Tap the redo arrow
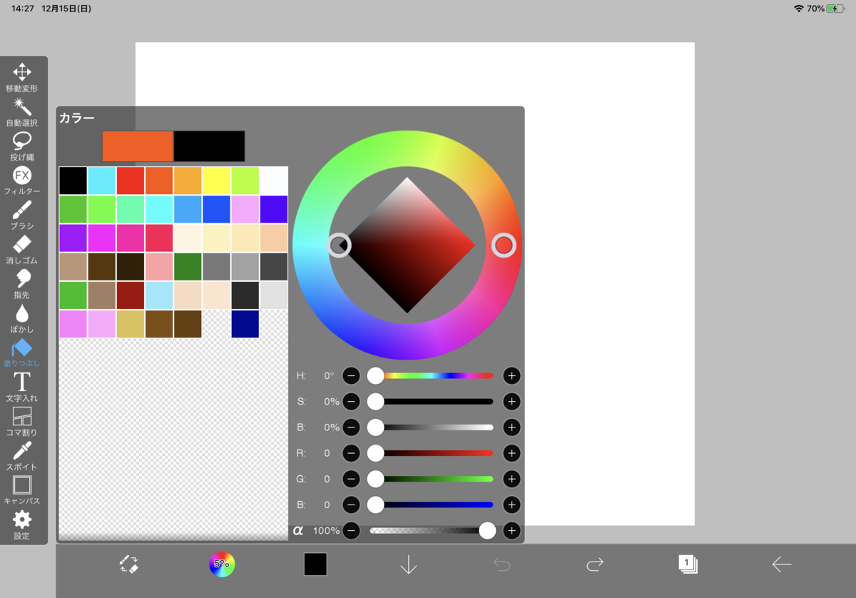Screen dimensions: 856x598 [x=595, y=564]
